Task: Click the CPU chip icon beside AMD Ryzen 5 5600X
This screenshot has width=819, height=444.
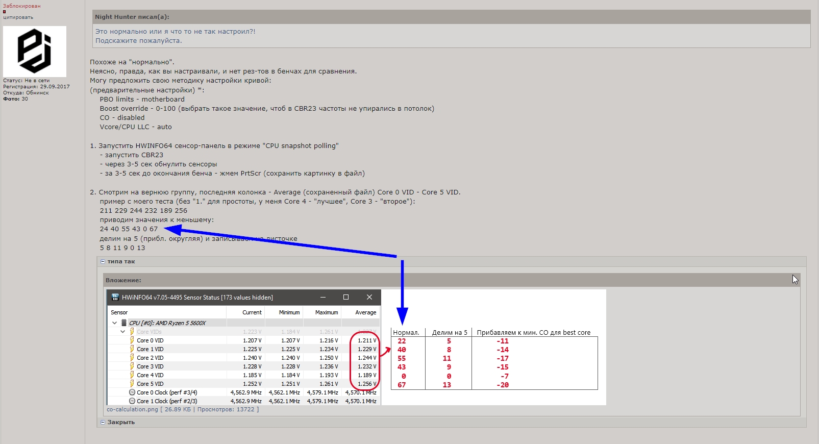Action: 123,323
